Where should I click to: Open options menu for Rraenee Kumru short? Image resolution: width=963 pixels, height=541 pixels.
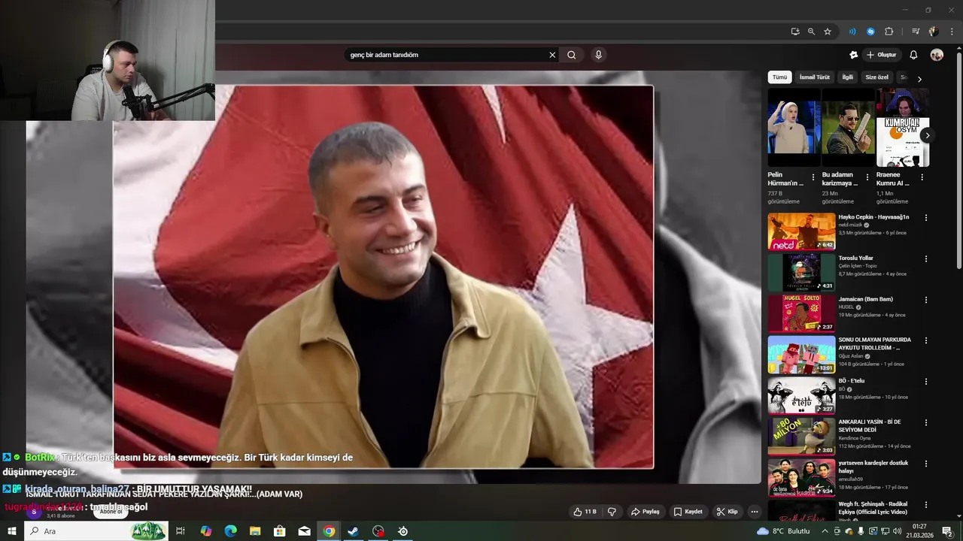tap(922, 178)
